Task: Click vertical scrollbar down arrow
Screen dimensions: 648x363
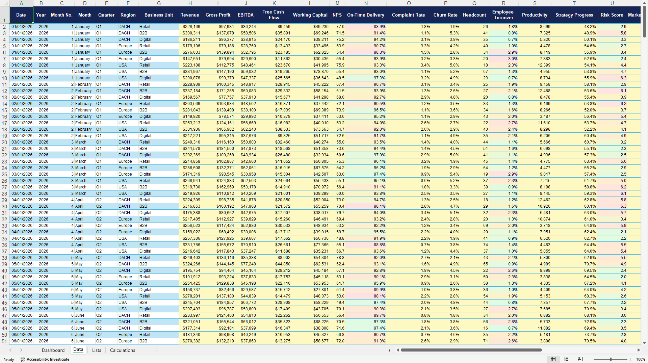Action: click(645, 343)
